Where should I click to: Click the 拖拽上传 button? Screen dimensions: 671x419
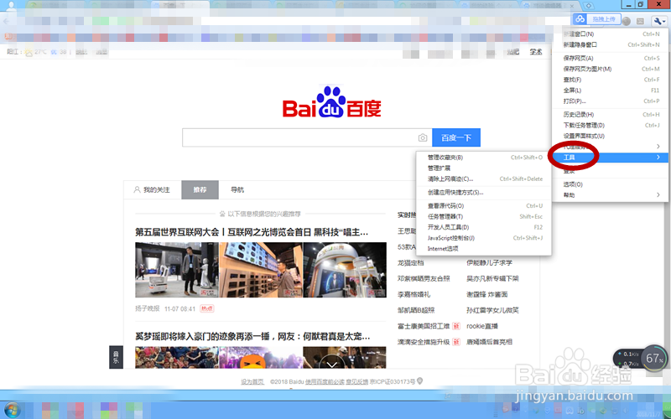[x=603, y=19]
